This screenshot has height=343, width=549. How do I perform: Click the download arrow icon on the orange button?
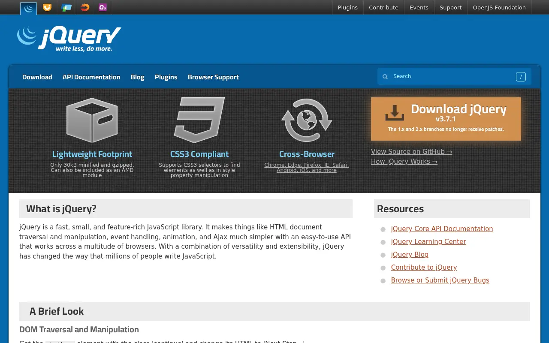point(395,113)
